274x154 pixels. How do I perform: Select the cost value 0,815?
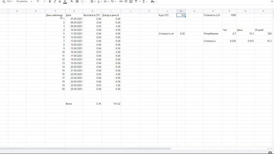point(245,41)
